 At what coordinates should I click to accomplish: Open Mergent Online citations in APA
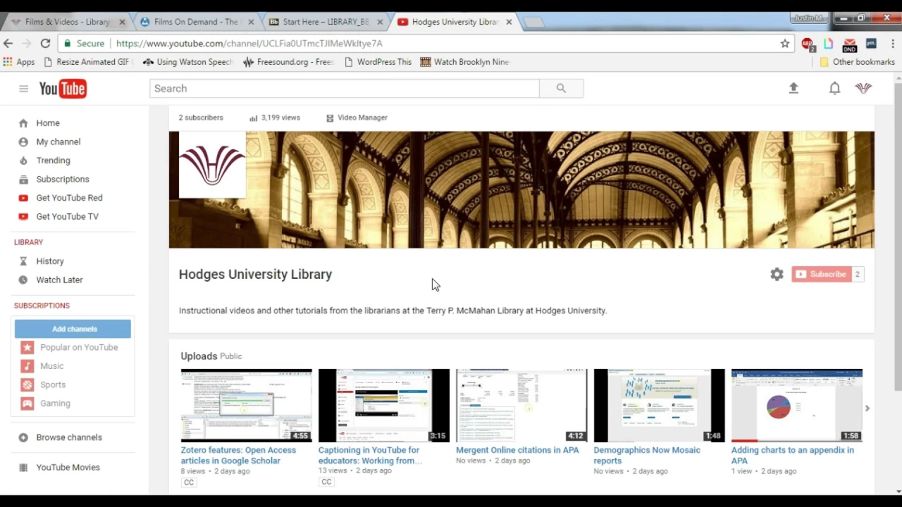[x=517, y=450]
